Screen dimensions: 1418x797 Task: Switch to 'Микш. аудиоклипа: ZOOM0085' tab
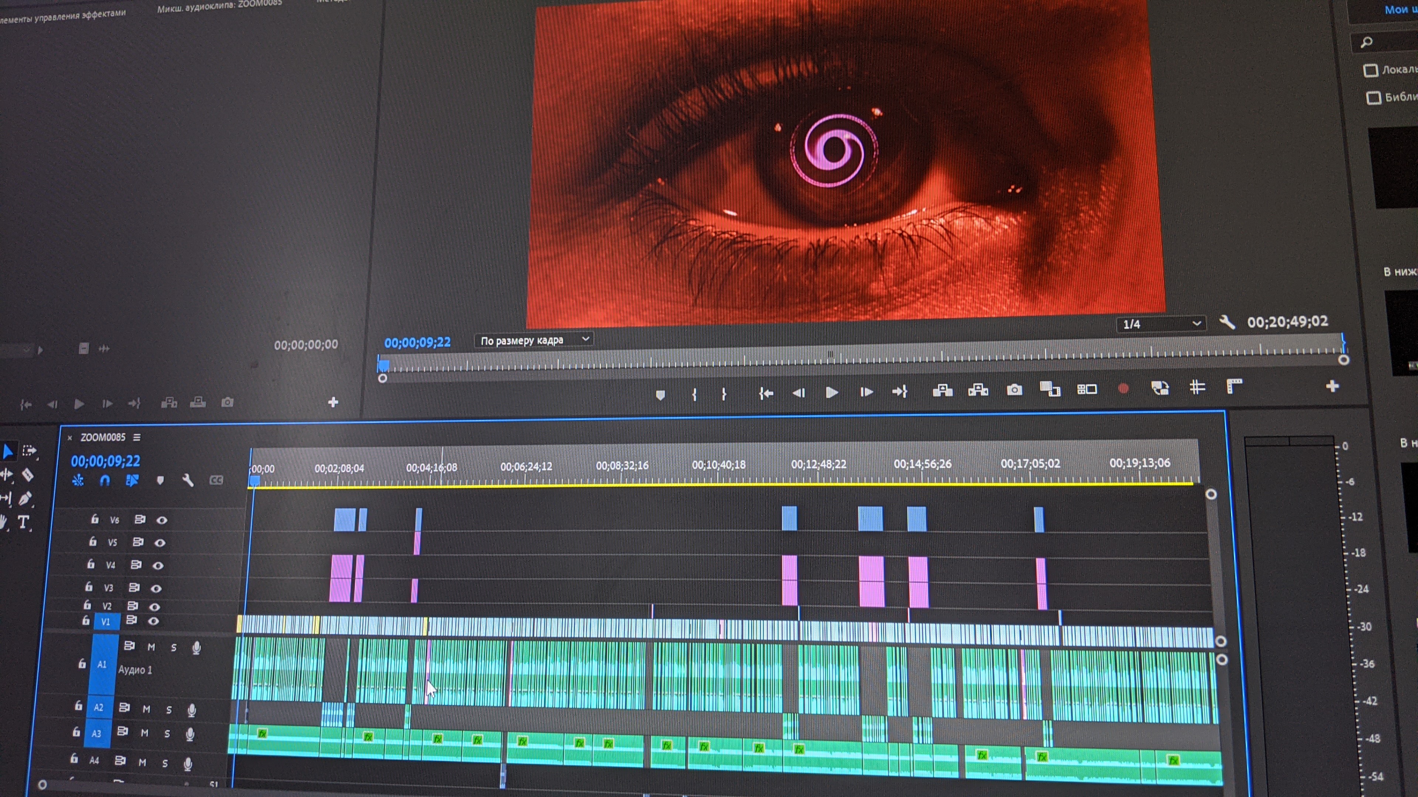coord(219,6)
